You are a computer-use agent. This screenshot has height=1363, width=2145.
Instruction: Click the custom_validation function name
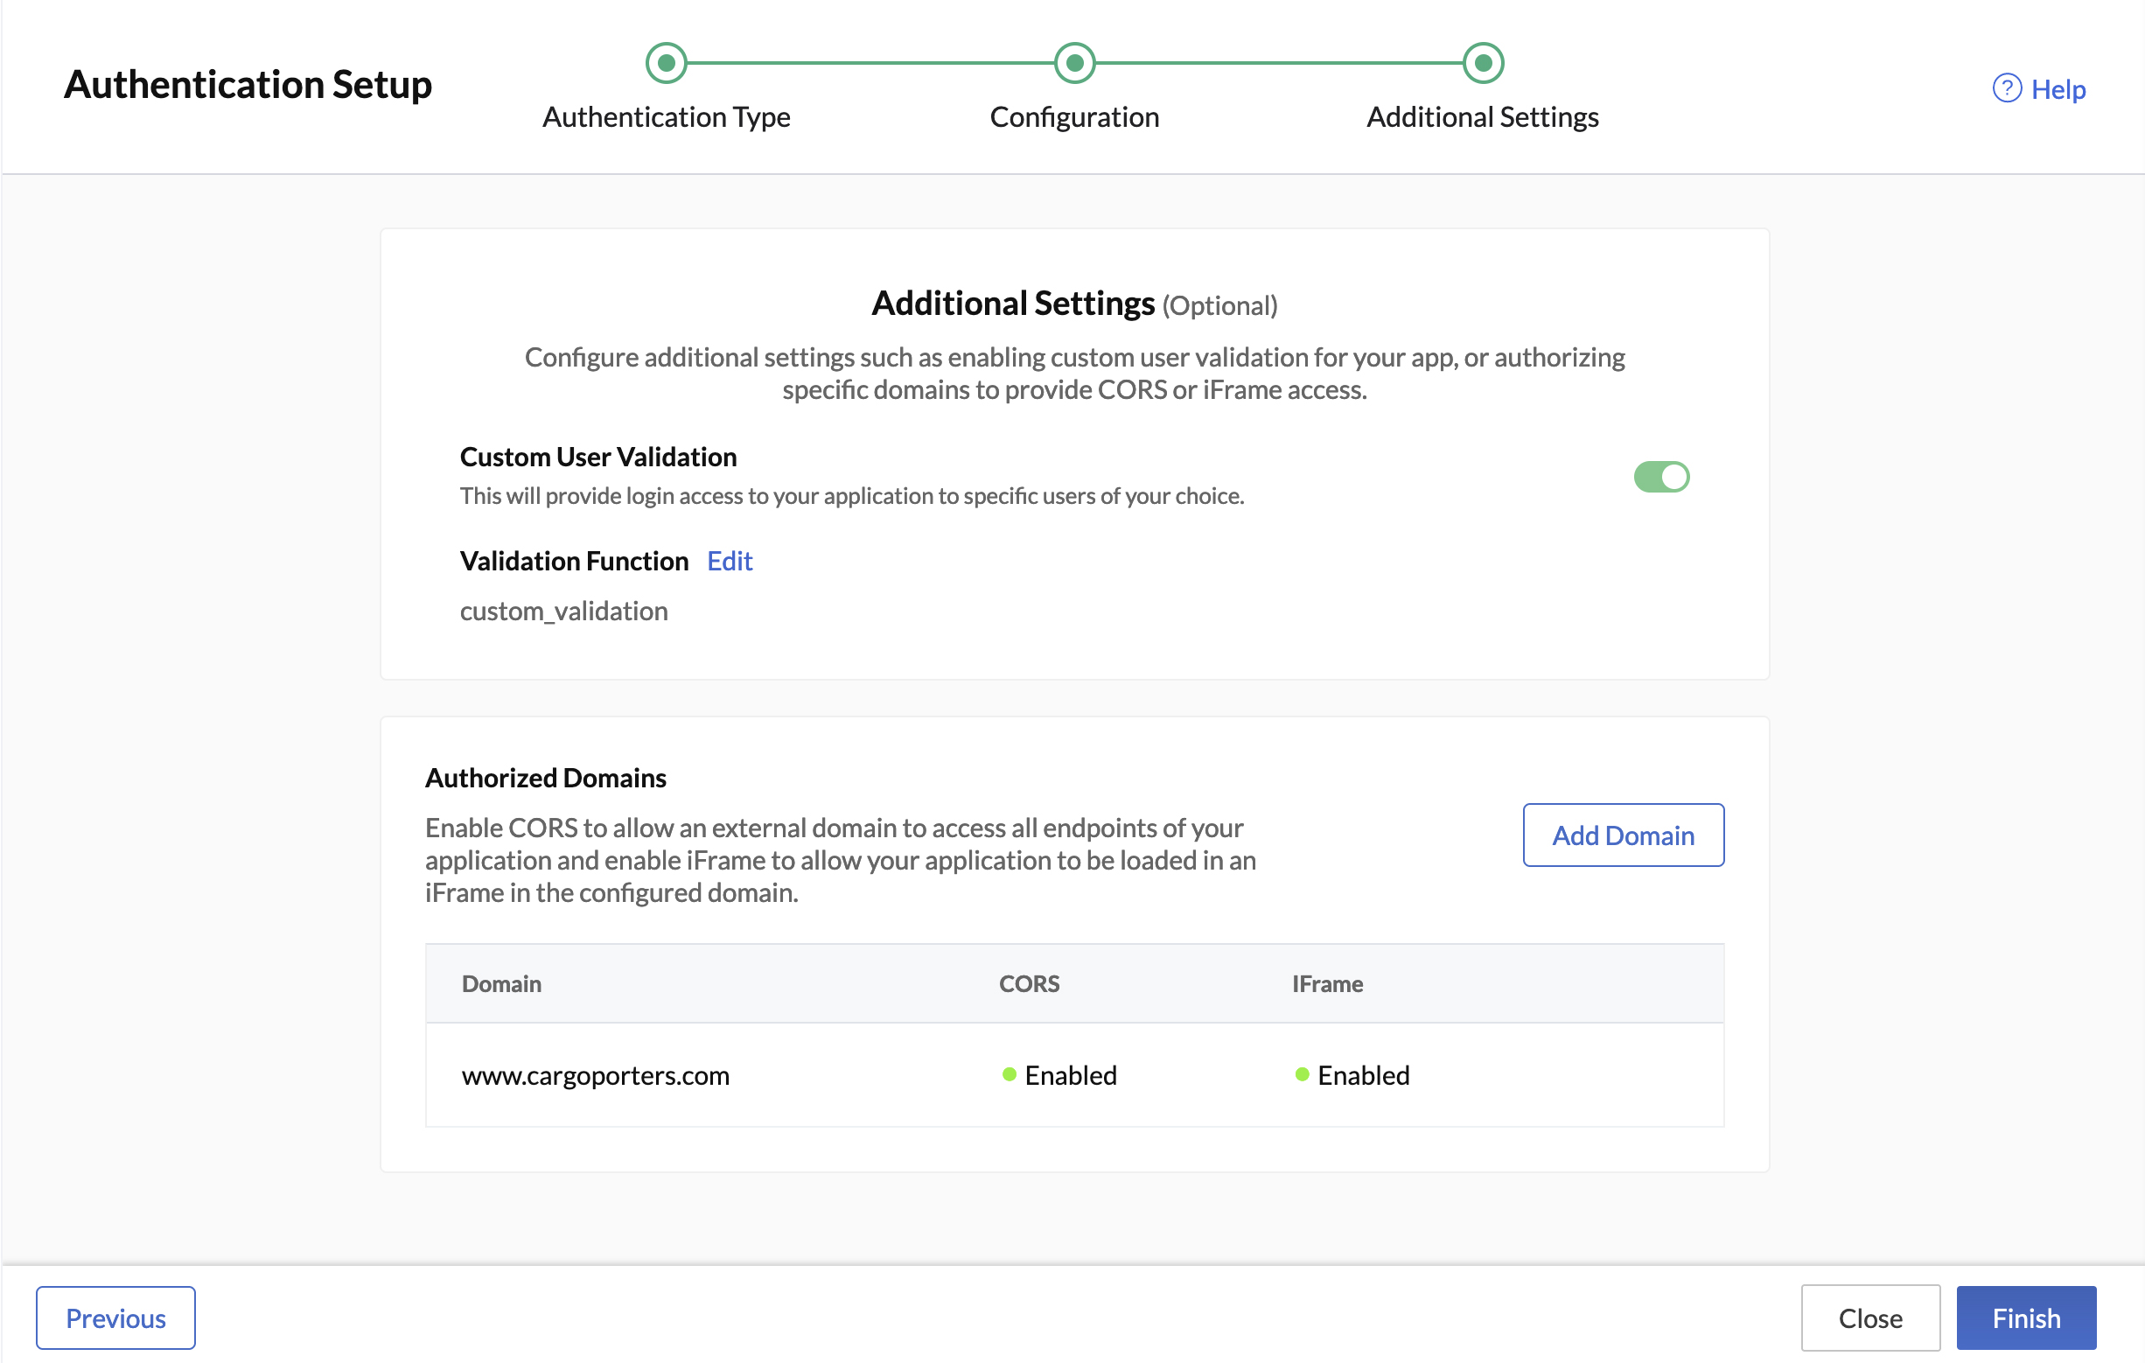[x=563, y=612]
